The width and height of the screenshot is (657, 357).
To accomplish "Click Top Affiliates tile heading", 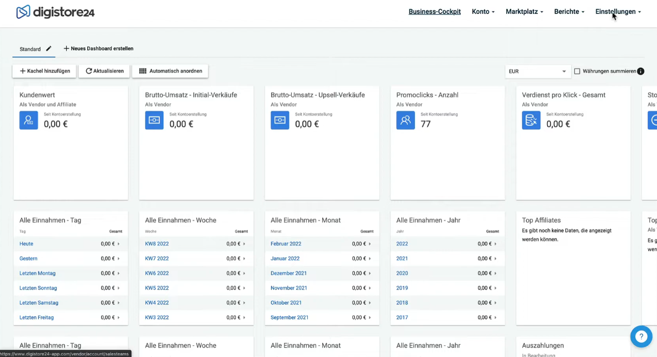I will pyautogui.click(x=542, y=220).
